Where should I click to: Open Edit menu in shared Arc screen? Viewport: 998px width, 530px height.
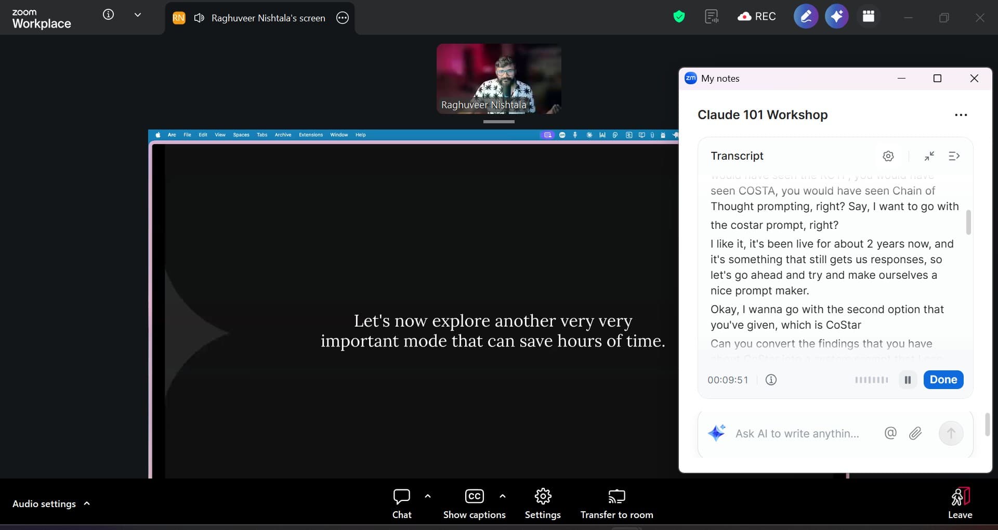(x=203, y=135)
